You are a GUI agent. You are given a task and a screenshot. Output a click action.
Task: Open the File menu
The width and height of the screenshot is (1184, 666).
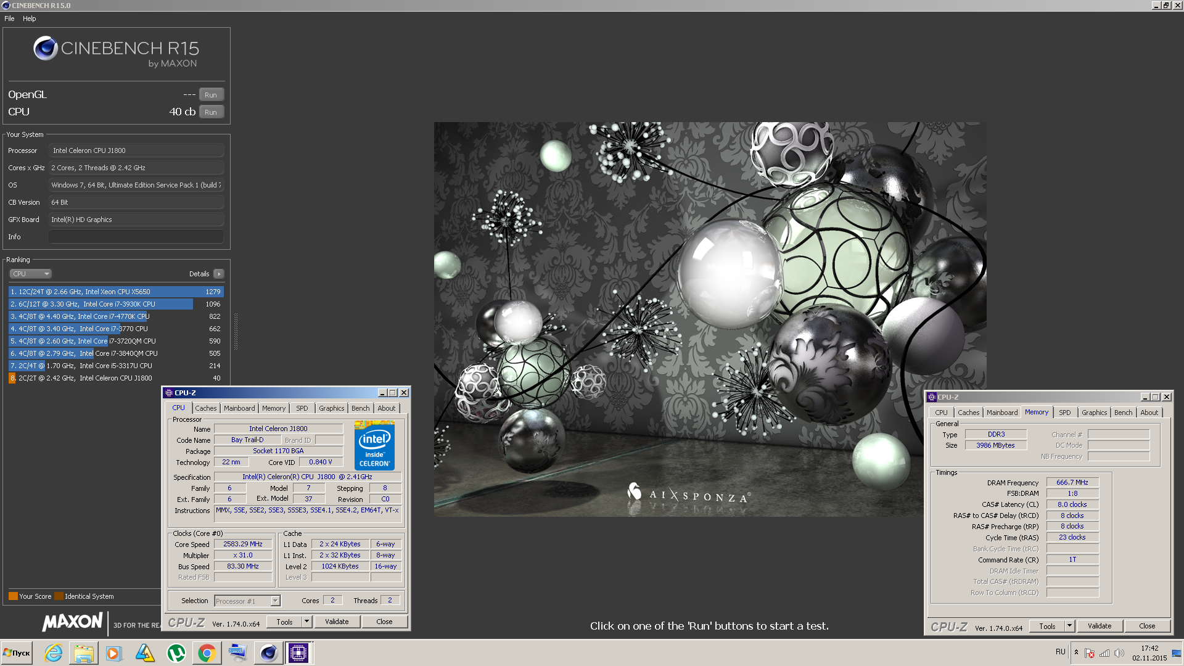[x=9, y=18]
